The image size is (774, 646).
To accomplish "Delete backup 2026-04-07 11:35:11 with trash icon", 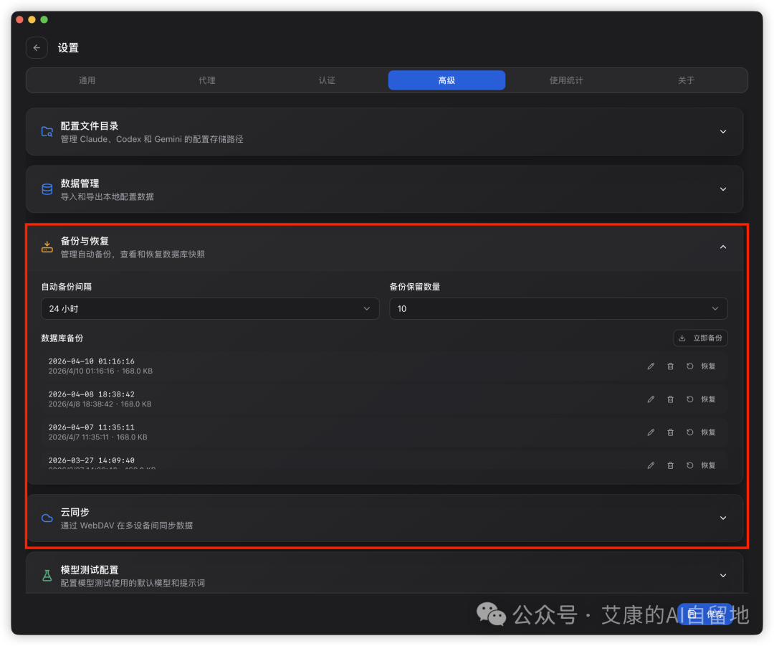I will 670,432.
